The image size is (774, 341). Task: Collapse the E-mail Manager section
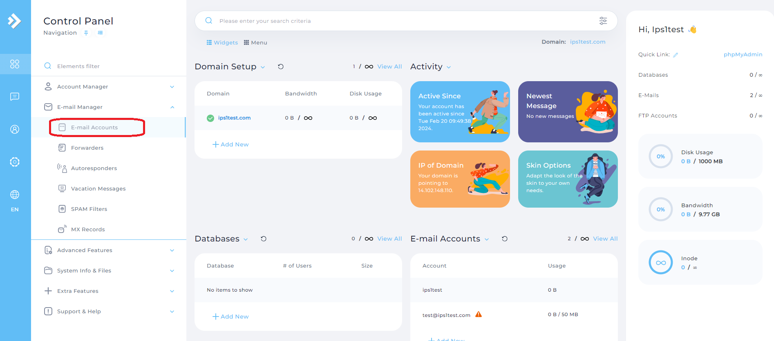tap(172, 107)
